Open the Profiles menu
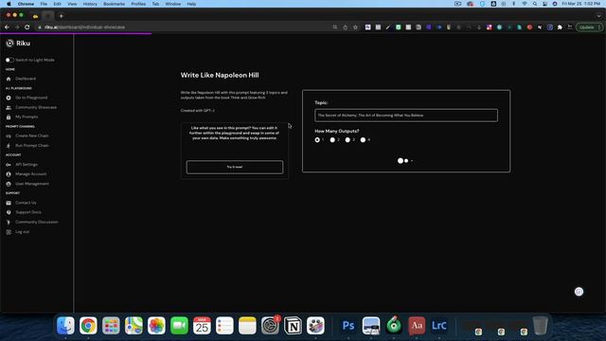Screen dimensions: 606x341 click(138, 4)
